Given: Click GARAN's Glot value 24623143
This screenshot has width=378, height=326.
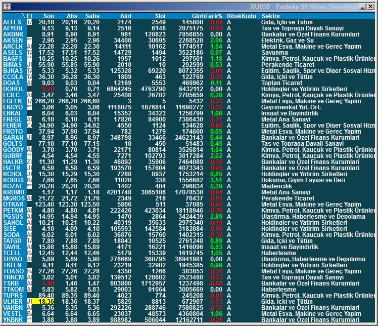Looking at the screenshot, I should pos(189,138).
